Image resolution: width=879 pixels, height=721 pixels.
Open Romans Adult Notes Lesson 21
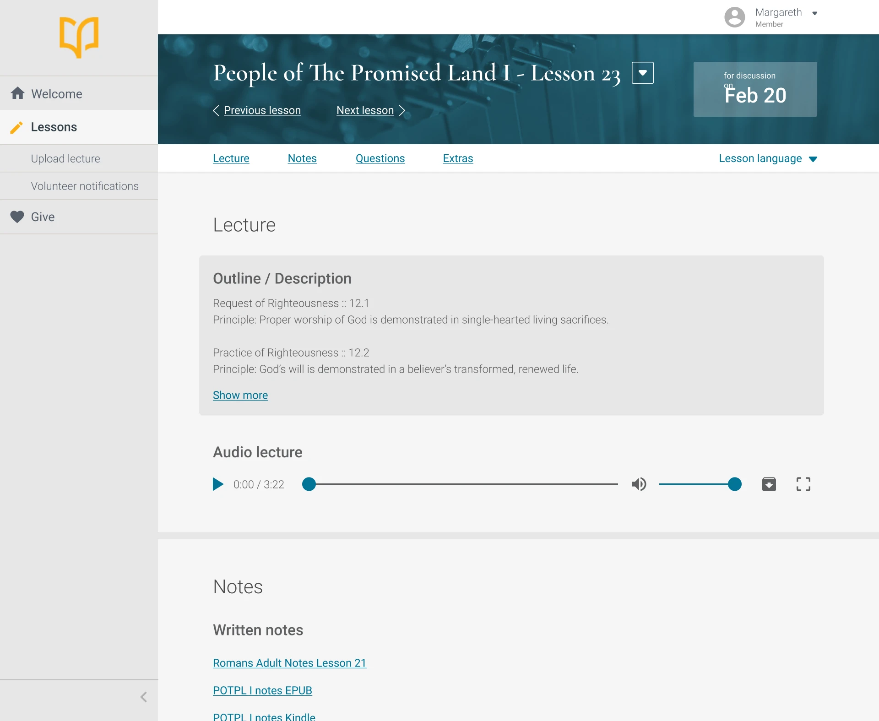coord(289,663)
